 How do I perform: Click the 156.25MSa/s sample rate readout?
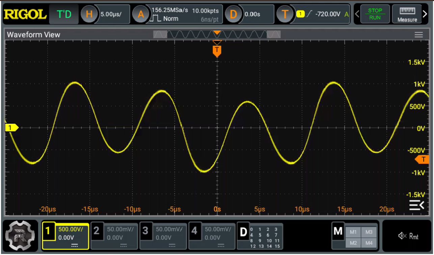tap(170, 10)
